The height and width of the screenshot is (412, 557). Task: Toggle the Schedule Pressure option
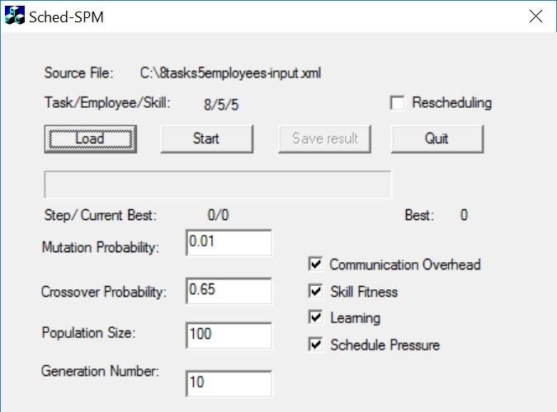[x=315, y=344]
